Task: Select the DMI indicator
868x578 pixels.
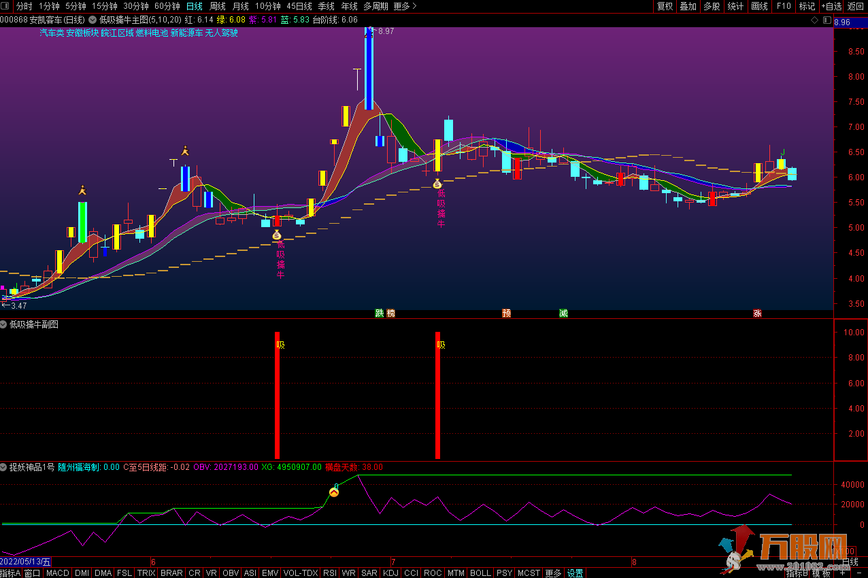Action: tap(82, 573)
